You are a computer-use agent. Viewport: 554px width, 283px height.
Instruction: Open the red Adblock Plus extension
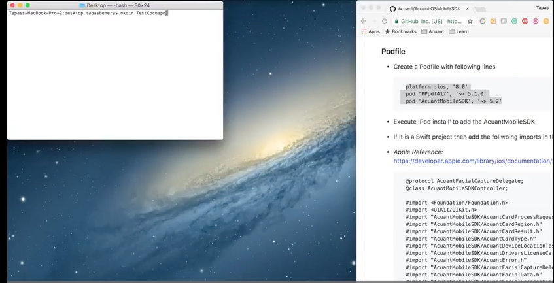coord(525,21)
